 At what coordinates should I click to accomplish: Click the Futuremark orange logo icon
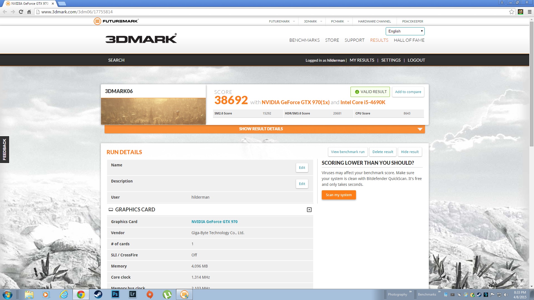click(97, 21)
